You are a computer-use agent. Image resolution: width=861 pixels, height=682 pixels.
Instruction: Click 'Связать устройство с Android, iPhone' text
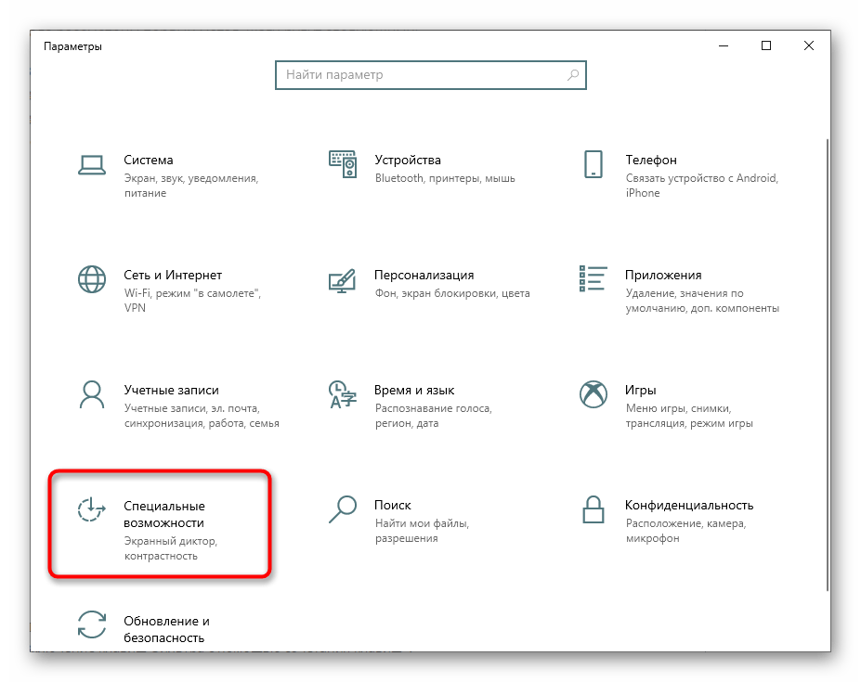[x=702, y=186]
